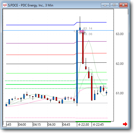Click the green session bar on time axis
Screen dimensions: 135x134
93,122
